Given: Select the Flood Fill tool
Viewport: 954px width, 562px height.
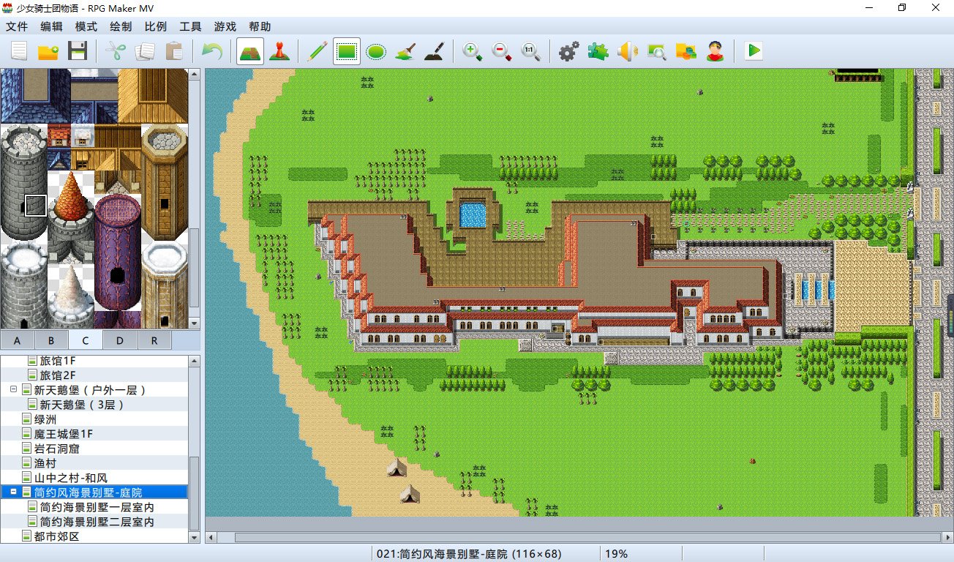Looking at the screenshot, I should (405, 51).
